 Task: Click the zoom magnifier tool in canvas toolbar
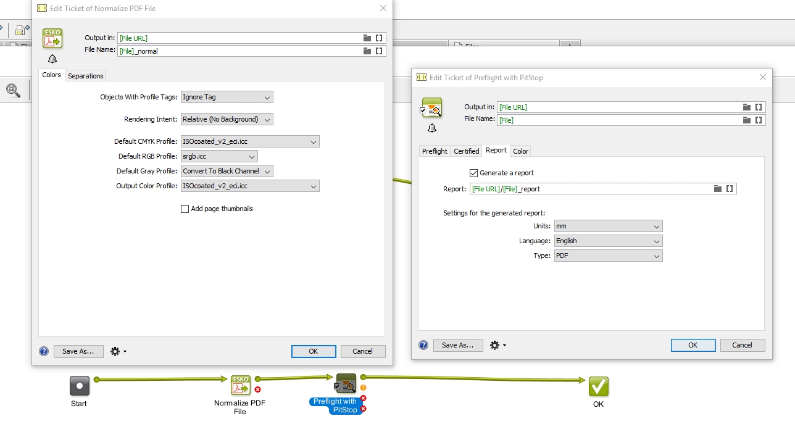13,90
